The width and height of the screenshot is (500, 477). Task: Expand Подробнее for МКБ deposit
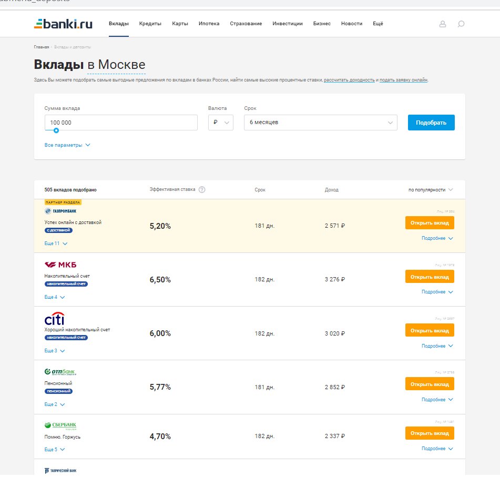[x=437, y=292]
